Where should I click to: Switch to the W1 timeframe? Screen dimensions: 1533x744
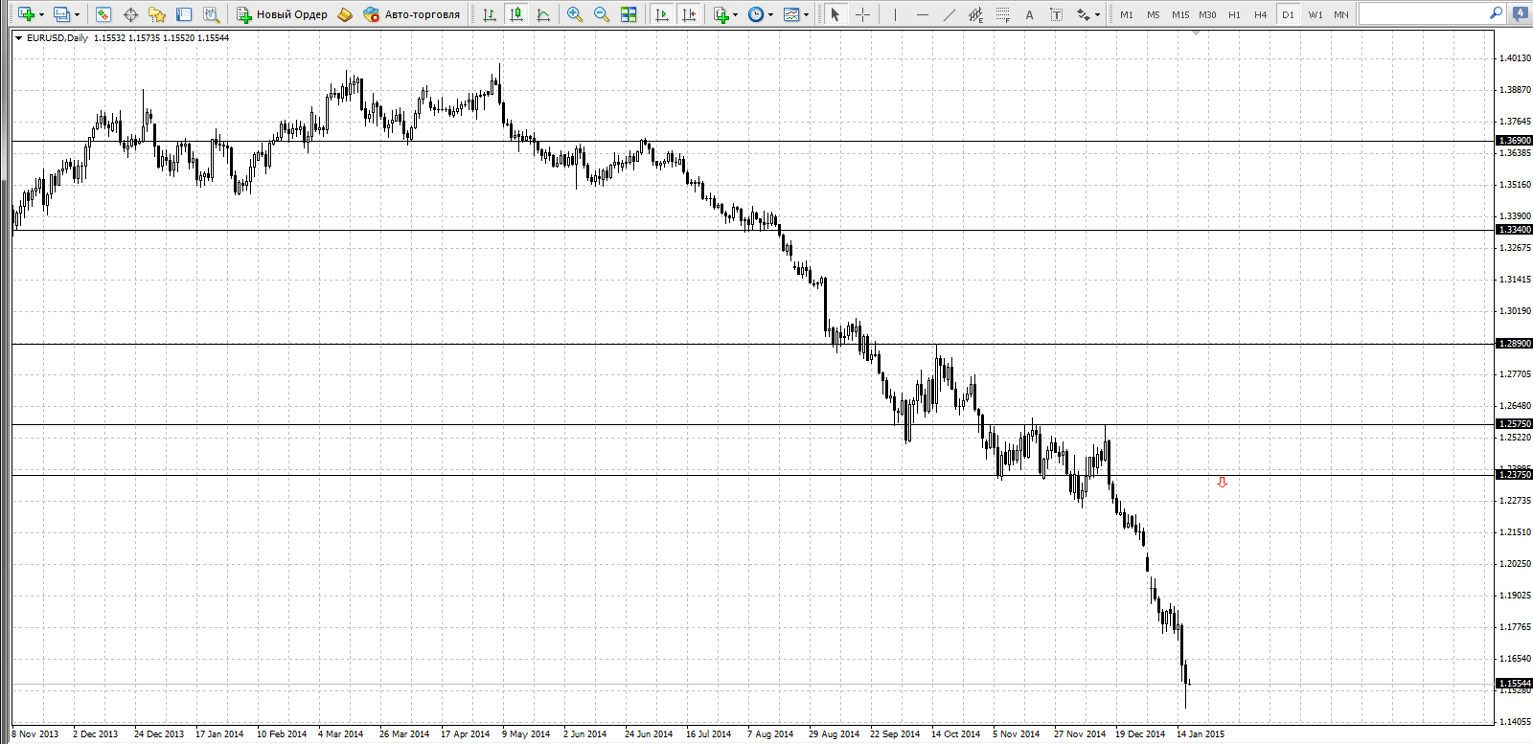click(1316, 14)
